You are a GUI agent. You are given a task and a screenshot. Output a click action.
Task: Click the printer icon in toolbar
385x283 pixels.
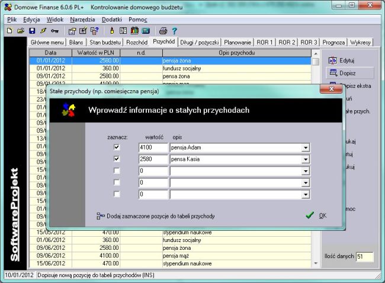tap(162, 31)
